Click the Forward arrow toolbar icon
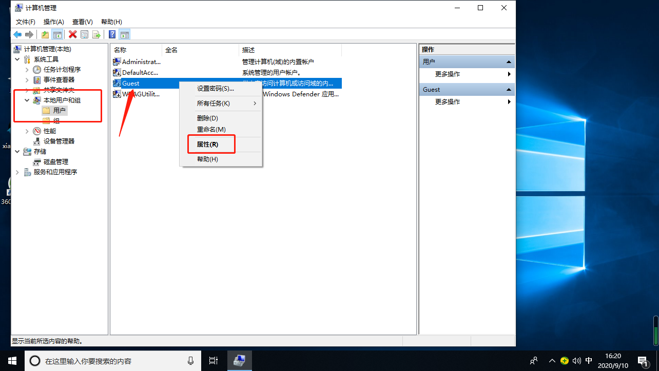The image size is (659, 371). point(29,34)
